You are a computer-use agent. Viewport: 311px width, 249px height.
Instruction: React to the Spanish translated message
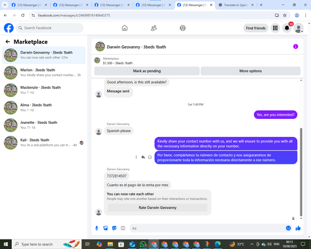coord(150,157)
